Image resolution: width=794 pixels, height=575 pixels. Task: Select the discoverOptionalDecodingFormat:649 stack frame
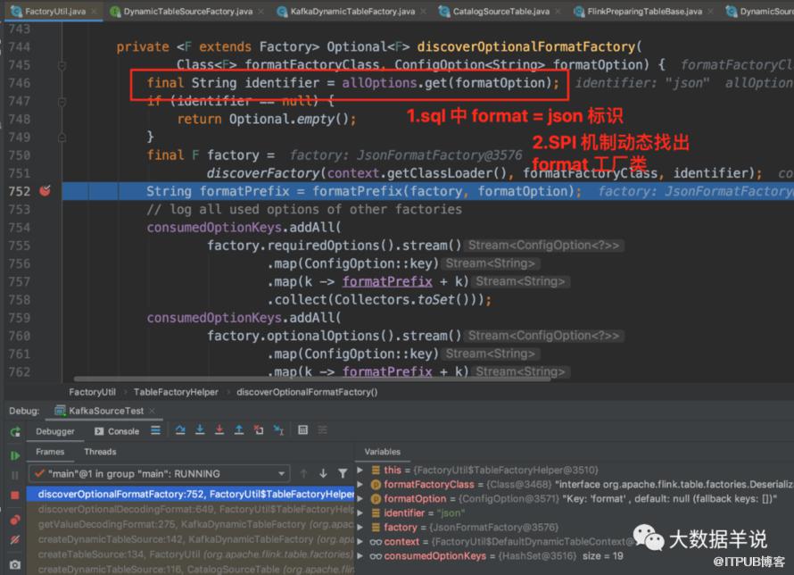[190, 509]
